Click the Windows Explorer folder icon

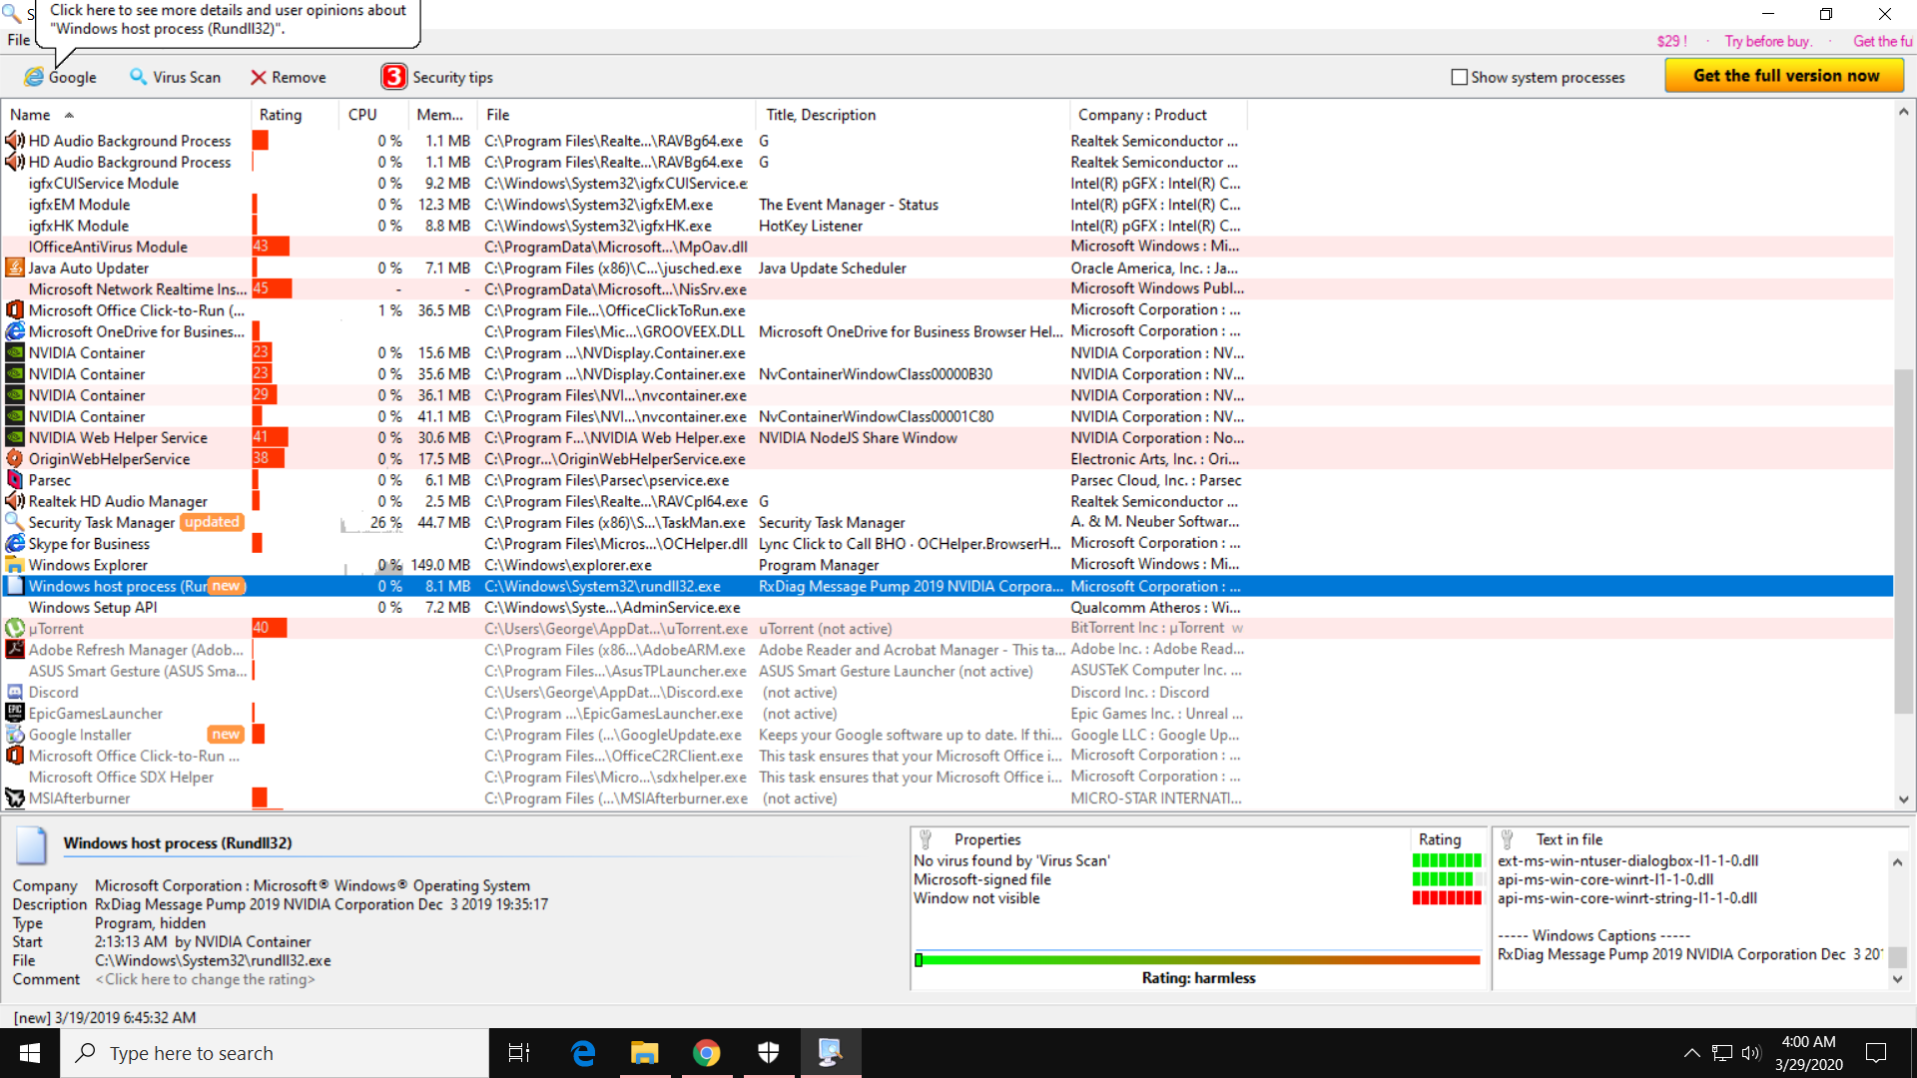[15, 565]
